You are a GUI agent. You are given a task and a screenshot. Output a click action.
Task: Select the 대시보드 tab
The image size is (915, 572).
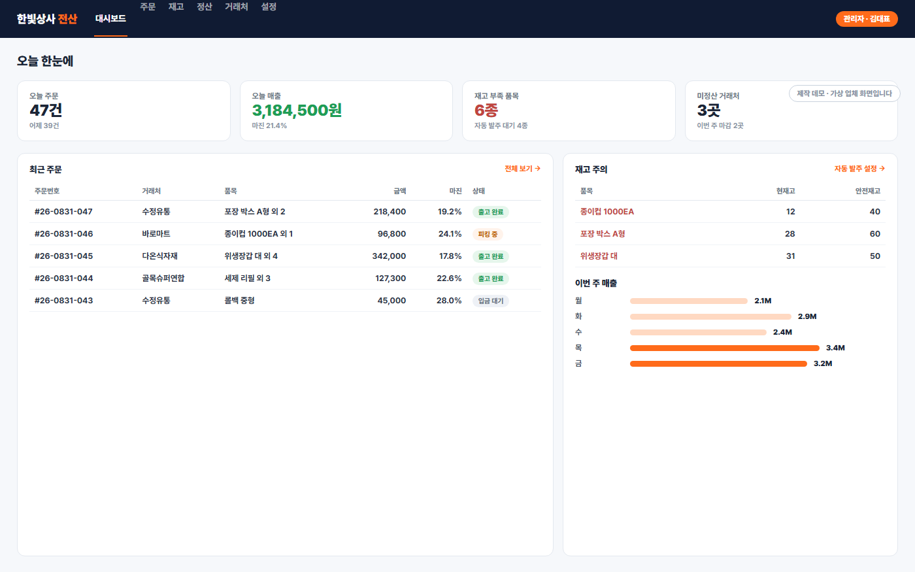110,19
